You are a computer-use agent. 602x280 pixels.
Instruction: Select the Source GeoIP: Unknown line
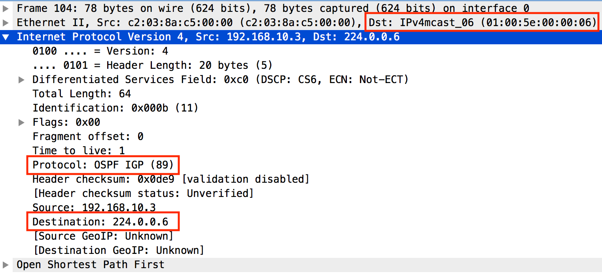[x=103, y=236]
